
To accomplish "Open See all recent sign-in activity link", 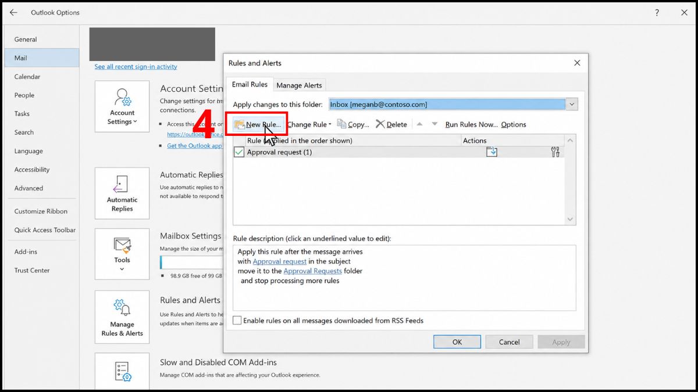I will [x=136, y=67].
